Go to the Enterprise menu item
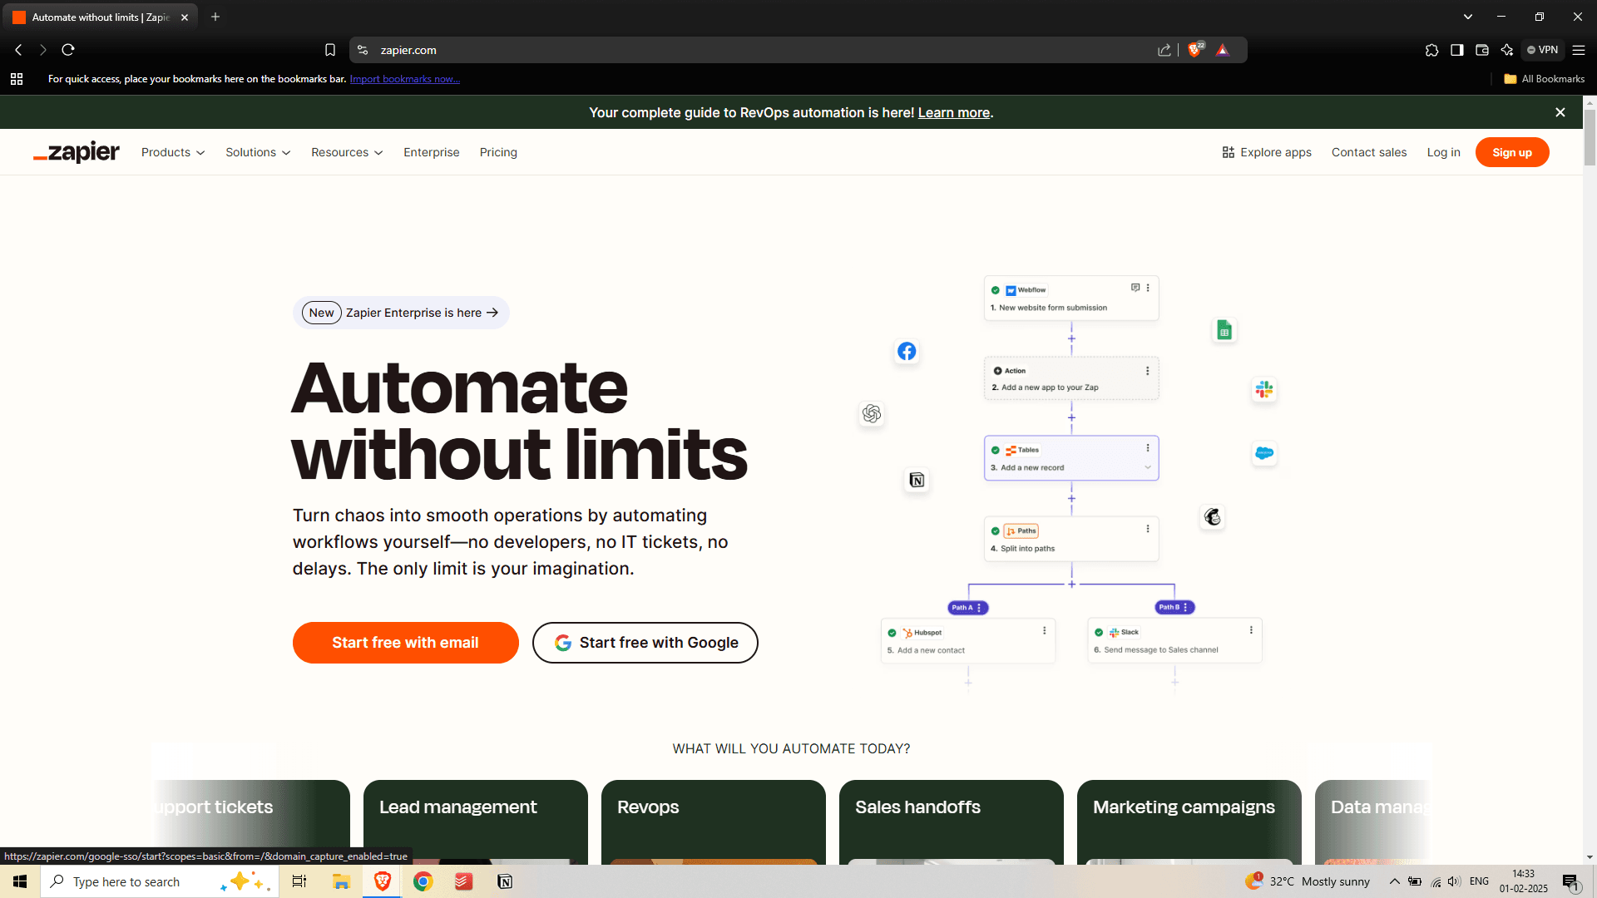Image resolution: width=1597 pixels, height=898 pixels. click(x=431, y=152)
